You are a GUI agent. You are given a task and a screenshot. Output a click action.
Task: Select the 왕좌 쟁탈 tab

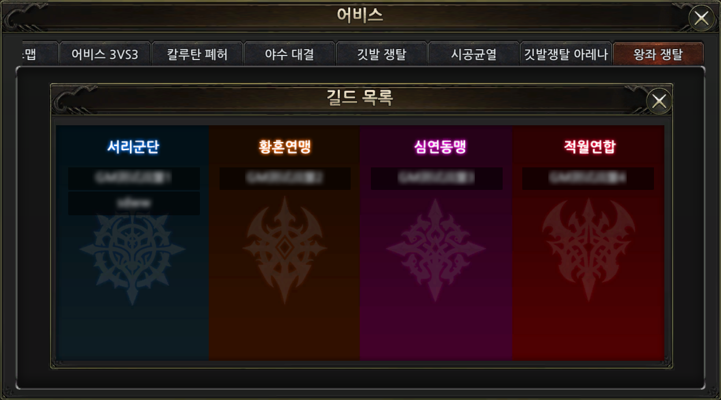point(658,54)
